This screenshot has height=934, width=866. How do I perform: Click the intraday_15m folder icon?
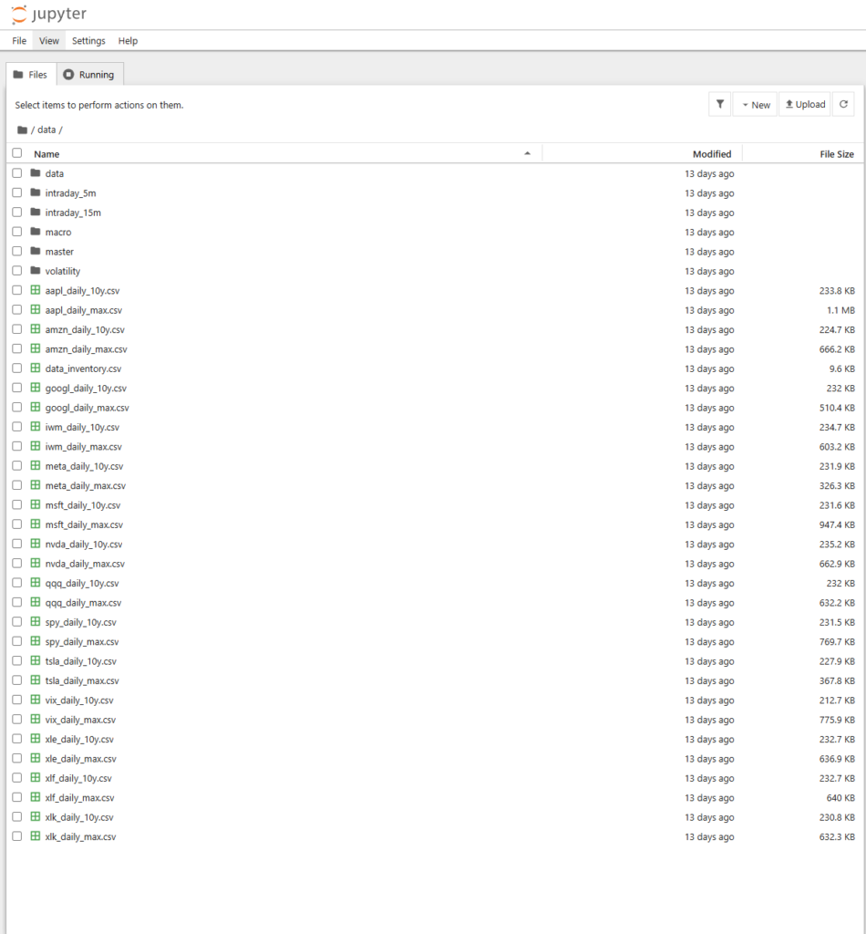pyautogui.click(x=36, y=212)
